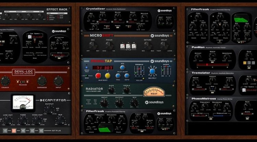This screenshot has height=142, width=257.
Task: Click the MicroShift Detune knob
Action: pyautogui.click(x=148, y=46)
